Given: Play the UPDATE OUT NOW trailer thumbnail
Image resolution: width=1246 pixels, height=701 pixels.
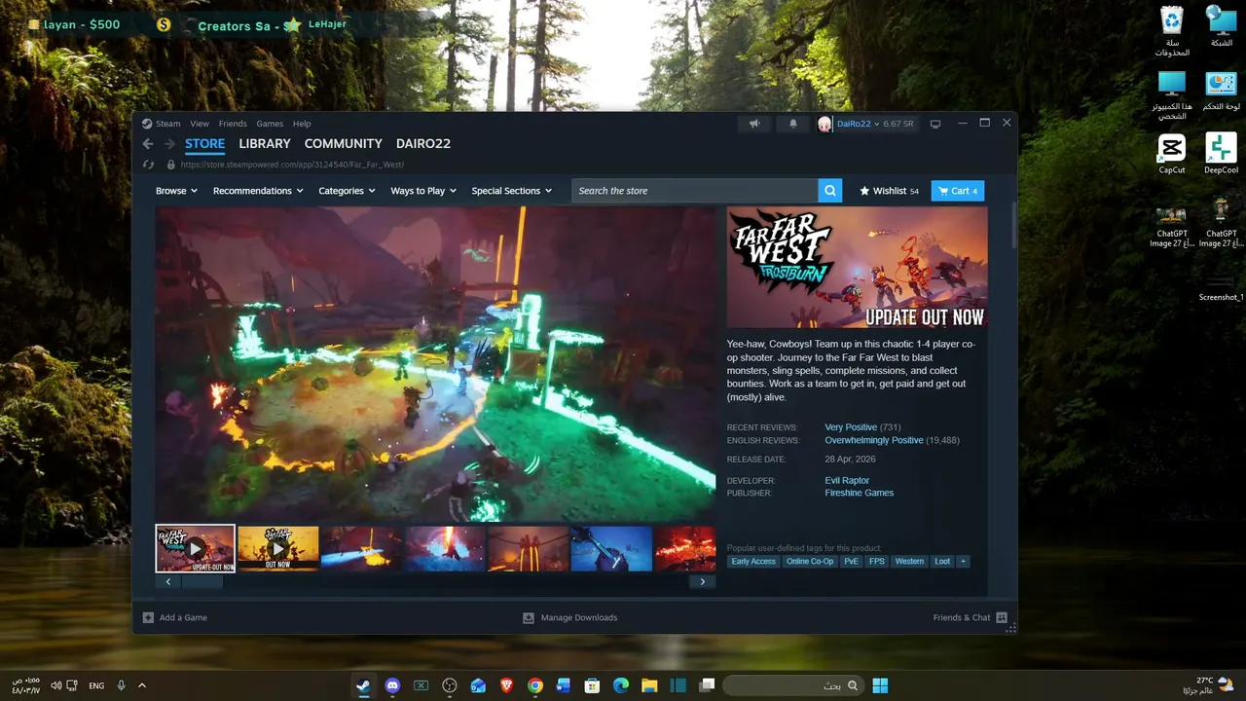Looking at the screenshot, I should 195,548.
